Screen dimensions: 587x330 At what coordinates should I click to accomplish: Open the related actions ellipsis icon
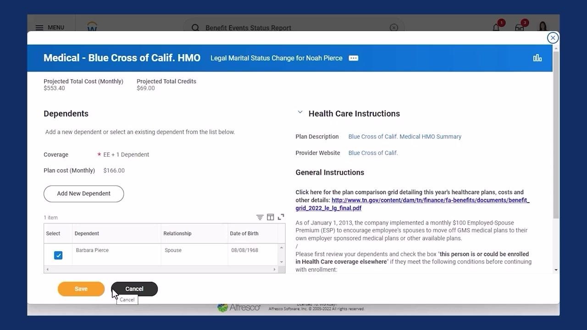pos(353,58)
